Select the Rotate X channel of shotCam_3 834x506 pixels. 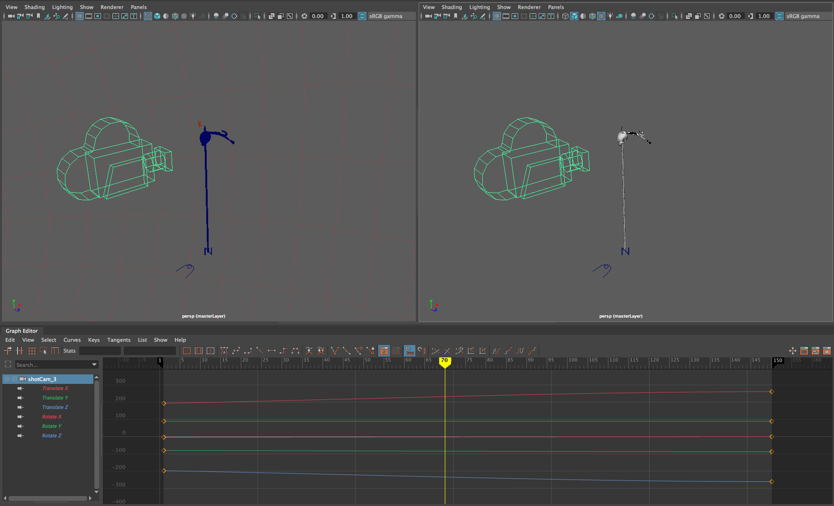[x=52, y=417]
